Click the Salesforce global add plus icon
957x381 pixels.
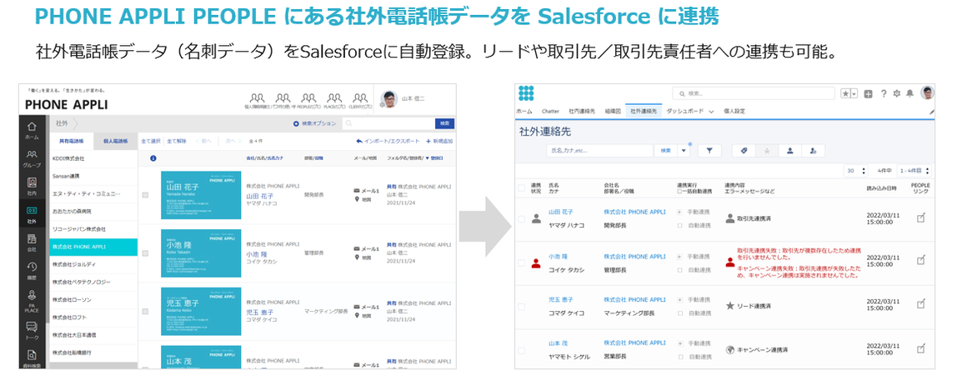(868, 93)
